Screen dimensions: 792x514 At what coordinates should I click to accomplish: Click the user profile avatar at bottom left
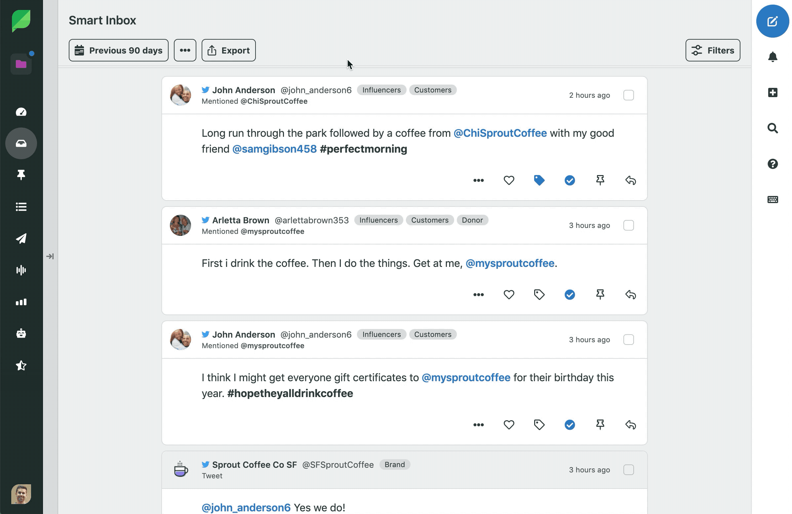point(21,494)
